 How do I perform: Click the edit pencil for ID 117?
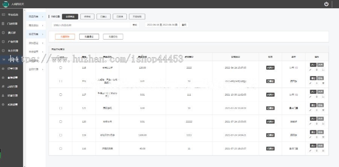pyautogui.click(x=310, y=97)
